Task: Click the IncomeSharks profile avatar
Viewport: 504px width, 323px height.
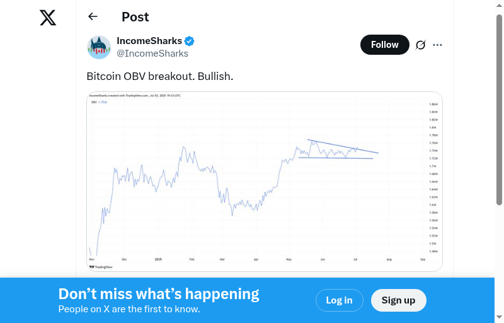Action: pos(99,47)
